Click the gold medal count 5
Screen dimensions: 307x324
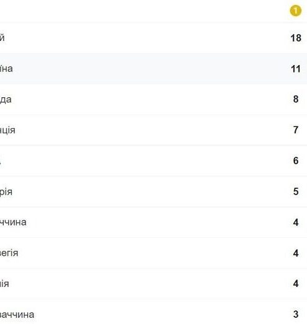point(296,191)
